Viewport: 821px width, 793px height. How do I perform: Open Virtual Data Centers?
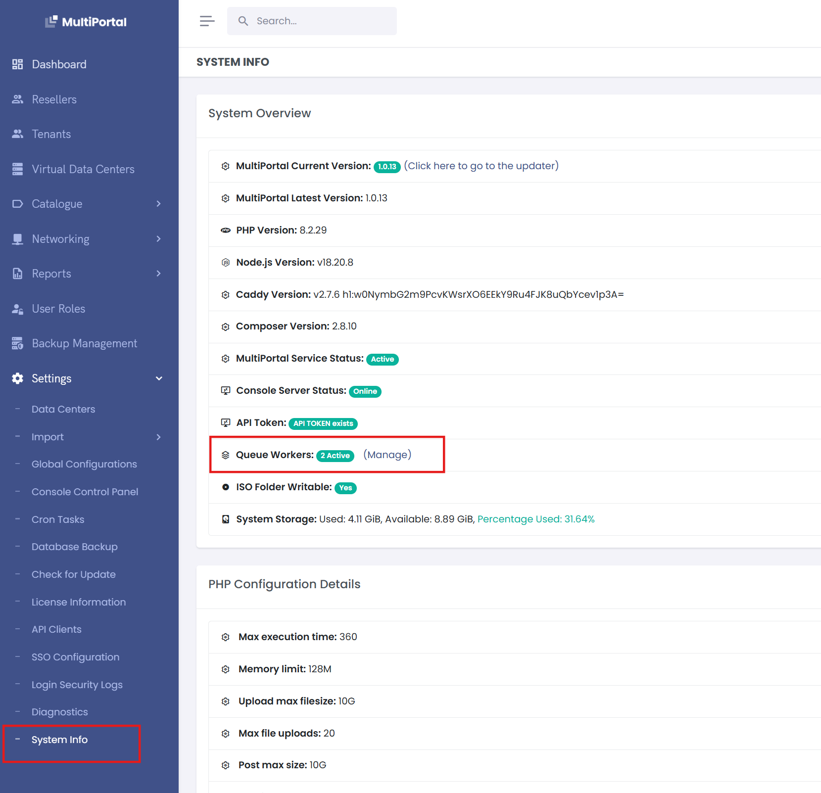click(83, 169)
